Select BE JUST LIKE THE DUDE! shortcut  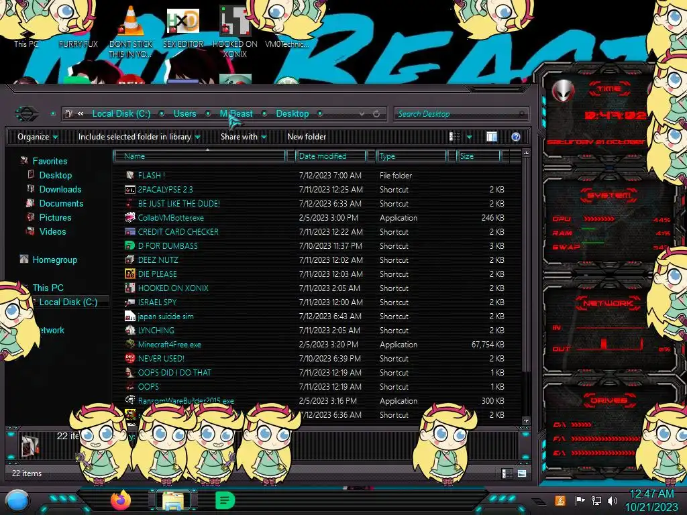coord(178,204)
